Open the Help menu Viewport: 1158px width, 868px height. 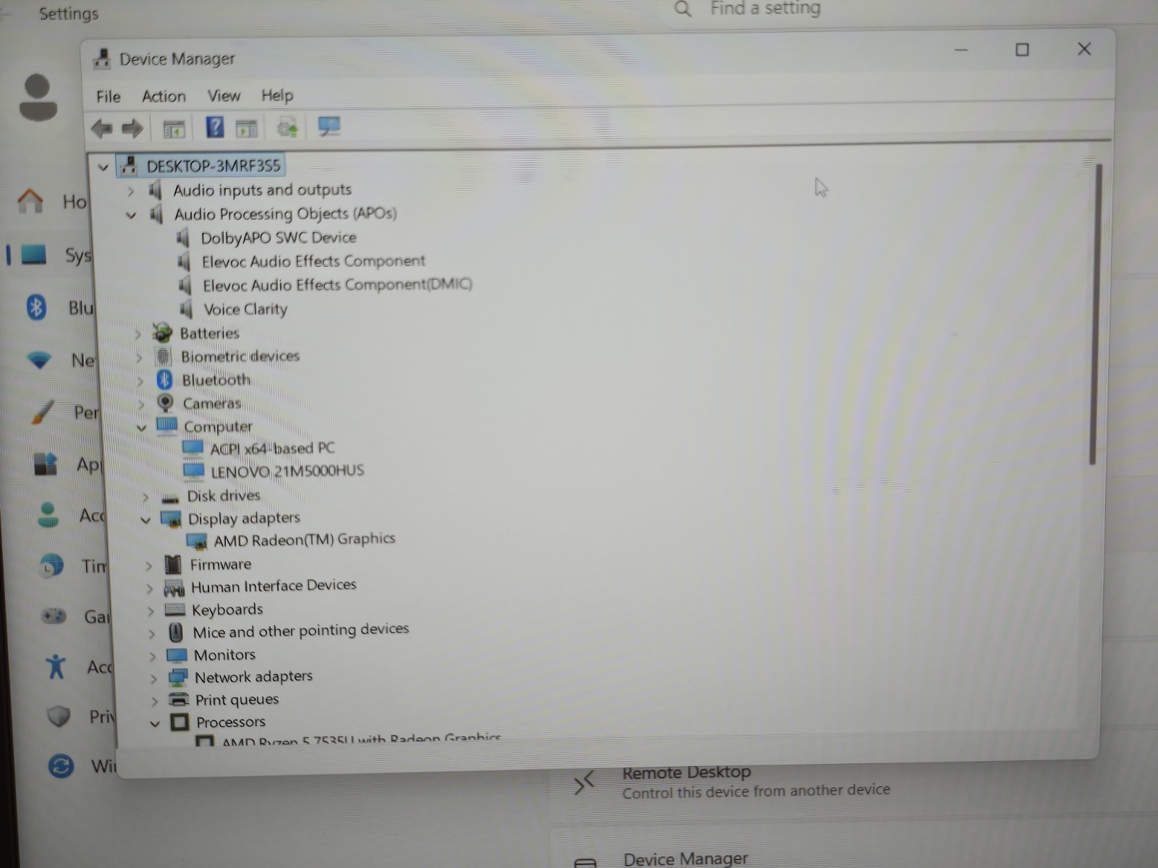277,95
